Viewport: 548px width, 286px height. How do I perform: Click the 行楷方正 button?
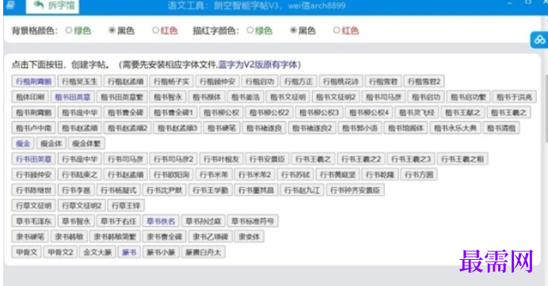[x=299, y=81]
